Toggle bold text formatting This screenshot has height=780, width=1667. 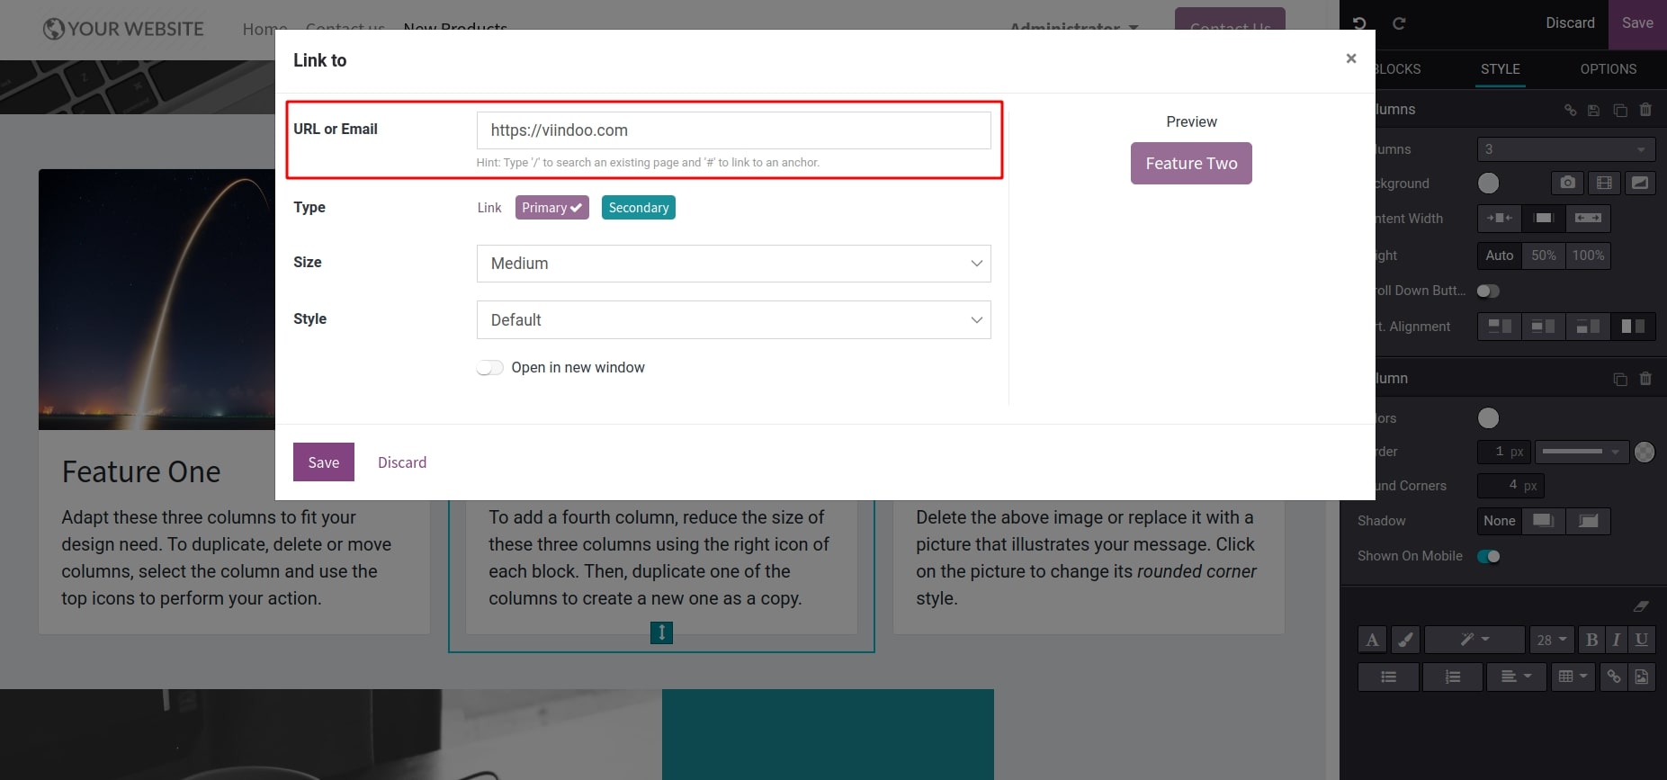coord(1591,640)
